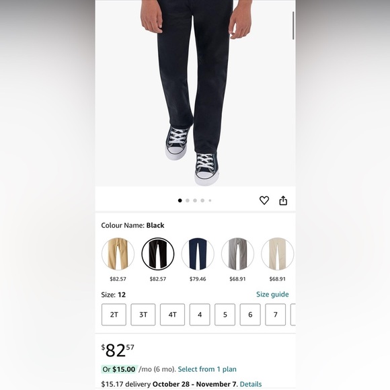This screenshot has height=390, width=390.
Task: Tap the heart wishlist icon
Action: click(264, 200)
